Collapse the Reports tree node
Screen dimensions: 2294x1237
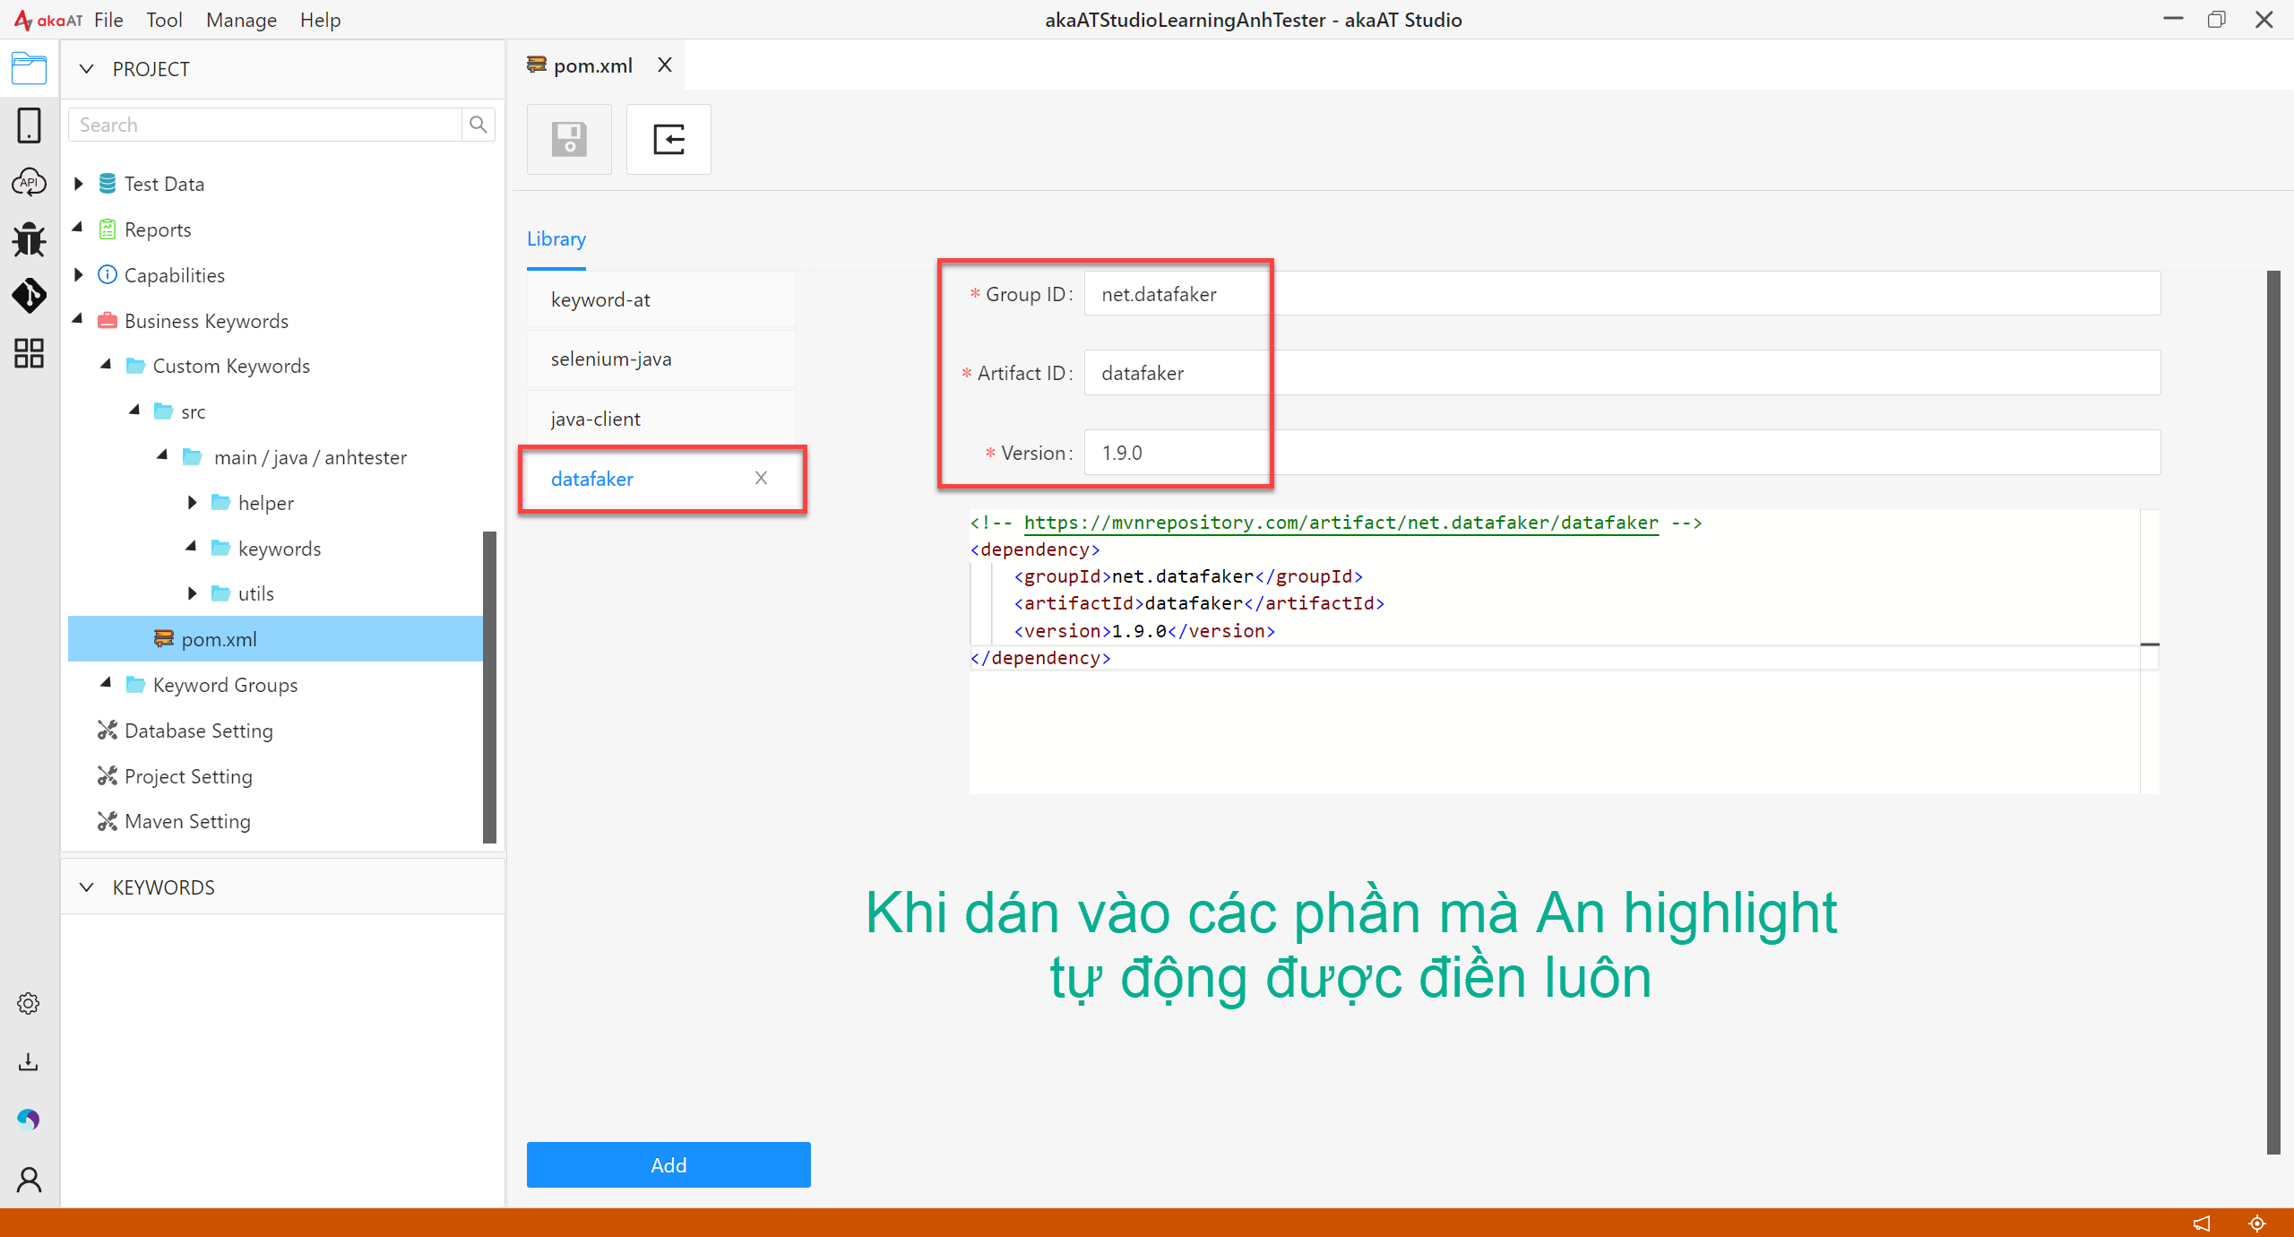point(78,228)
